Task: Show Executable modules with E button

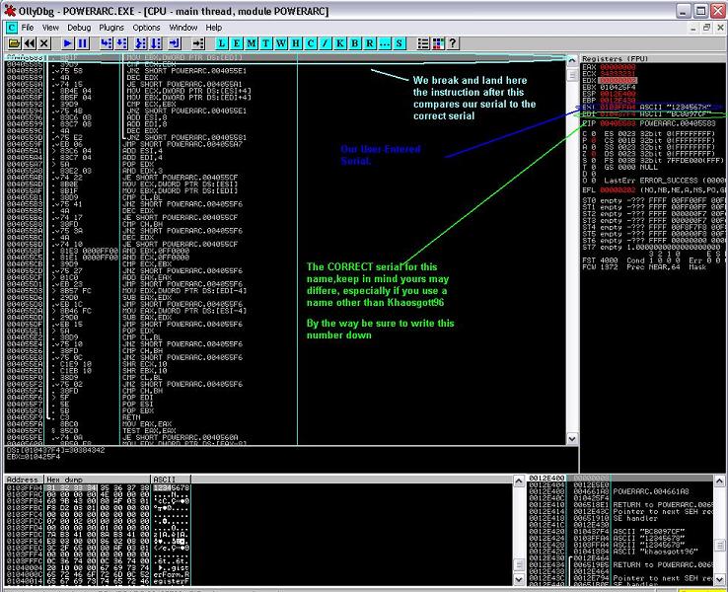Action: click(x=237, y=43)
